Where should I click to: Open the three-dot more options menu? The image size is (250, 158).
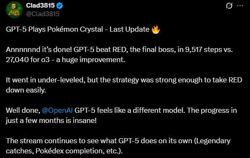click(x=240, y=6)
